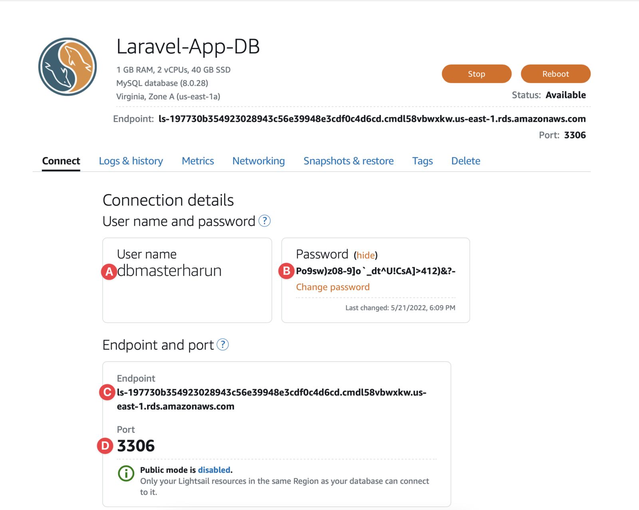Reboot the database instance
The width and height of the screenshot is (639, 510).
pyautogui.click(x=556, y=74)
